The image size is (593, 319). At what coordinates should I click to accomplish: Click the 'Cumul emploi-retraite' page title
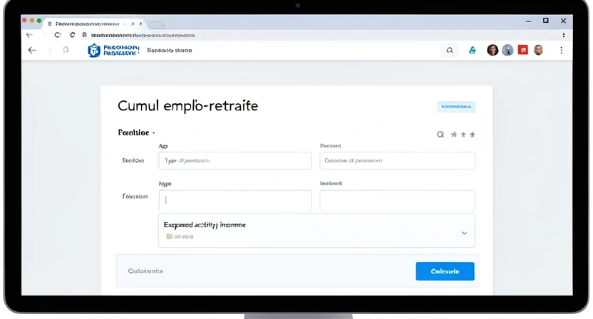pyautogui.click(x=187, y=106)
